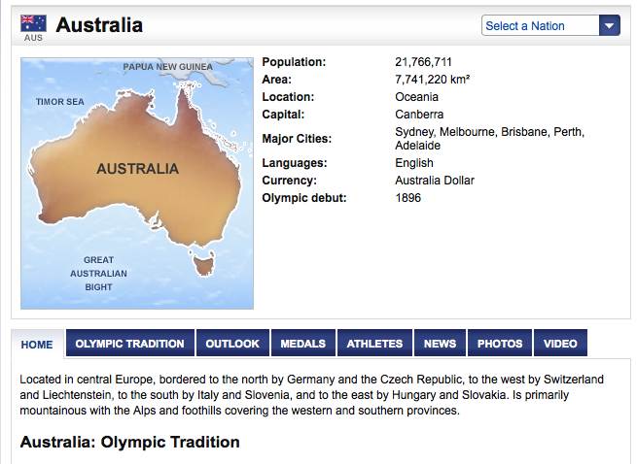Click the blue dropdown arrow button
This screenshot has width=637, height=464.
coord(609,26)
